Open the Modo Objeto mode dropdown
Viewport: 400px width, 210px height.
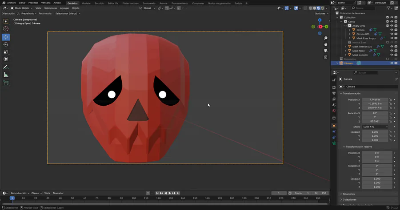[22, 8]
